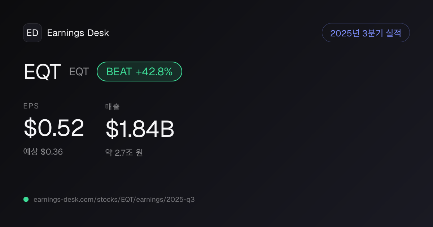Click the Earnings Desk brand name
This screenshot has width=433, height=227.
(x=78, y=33)
